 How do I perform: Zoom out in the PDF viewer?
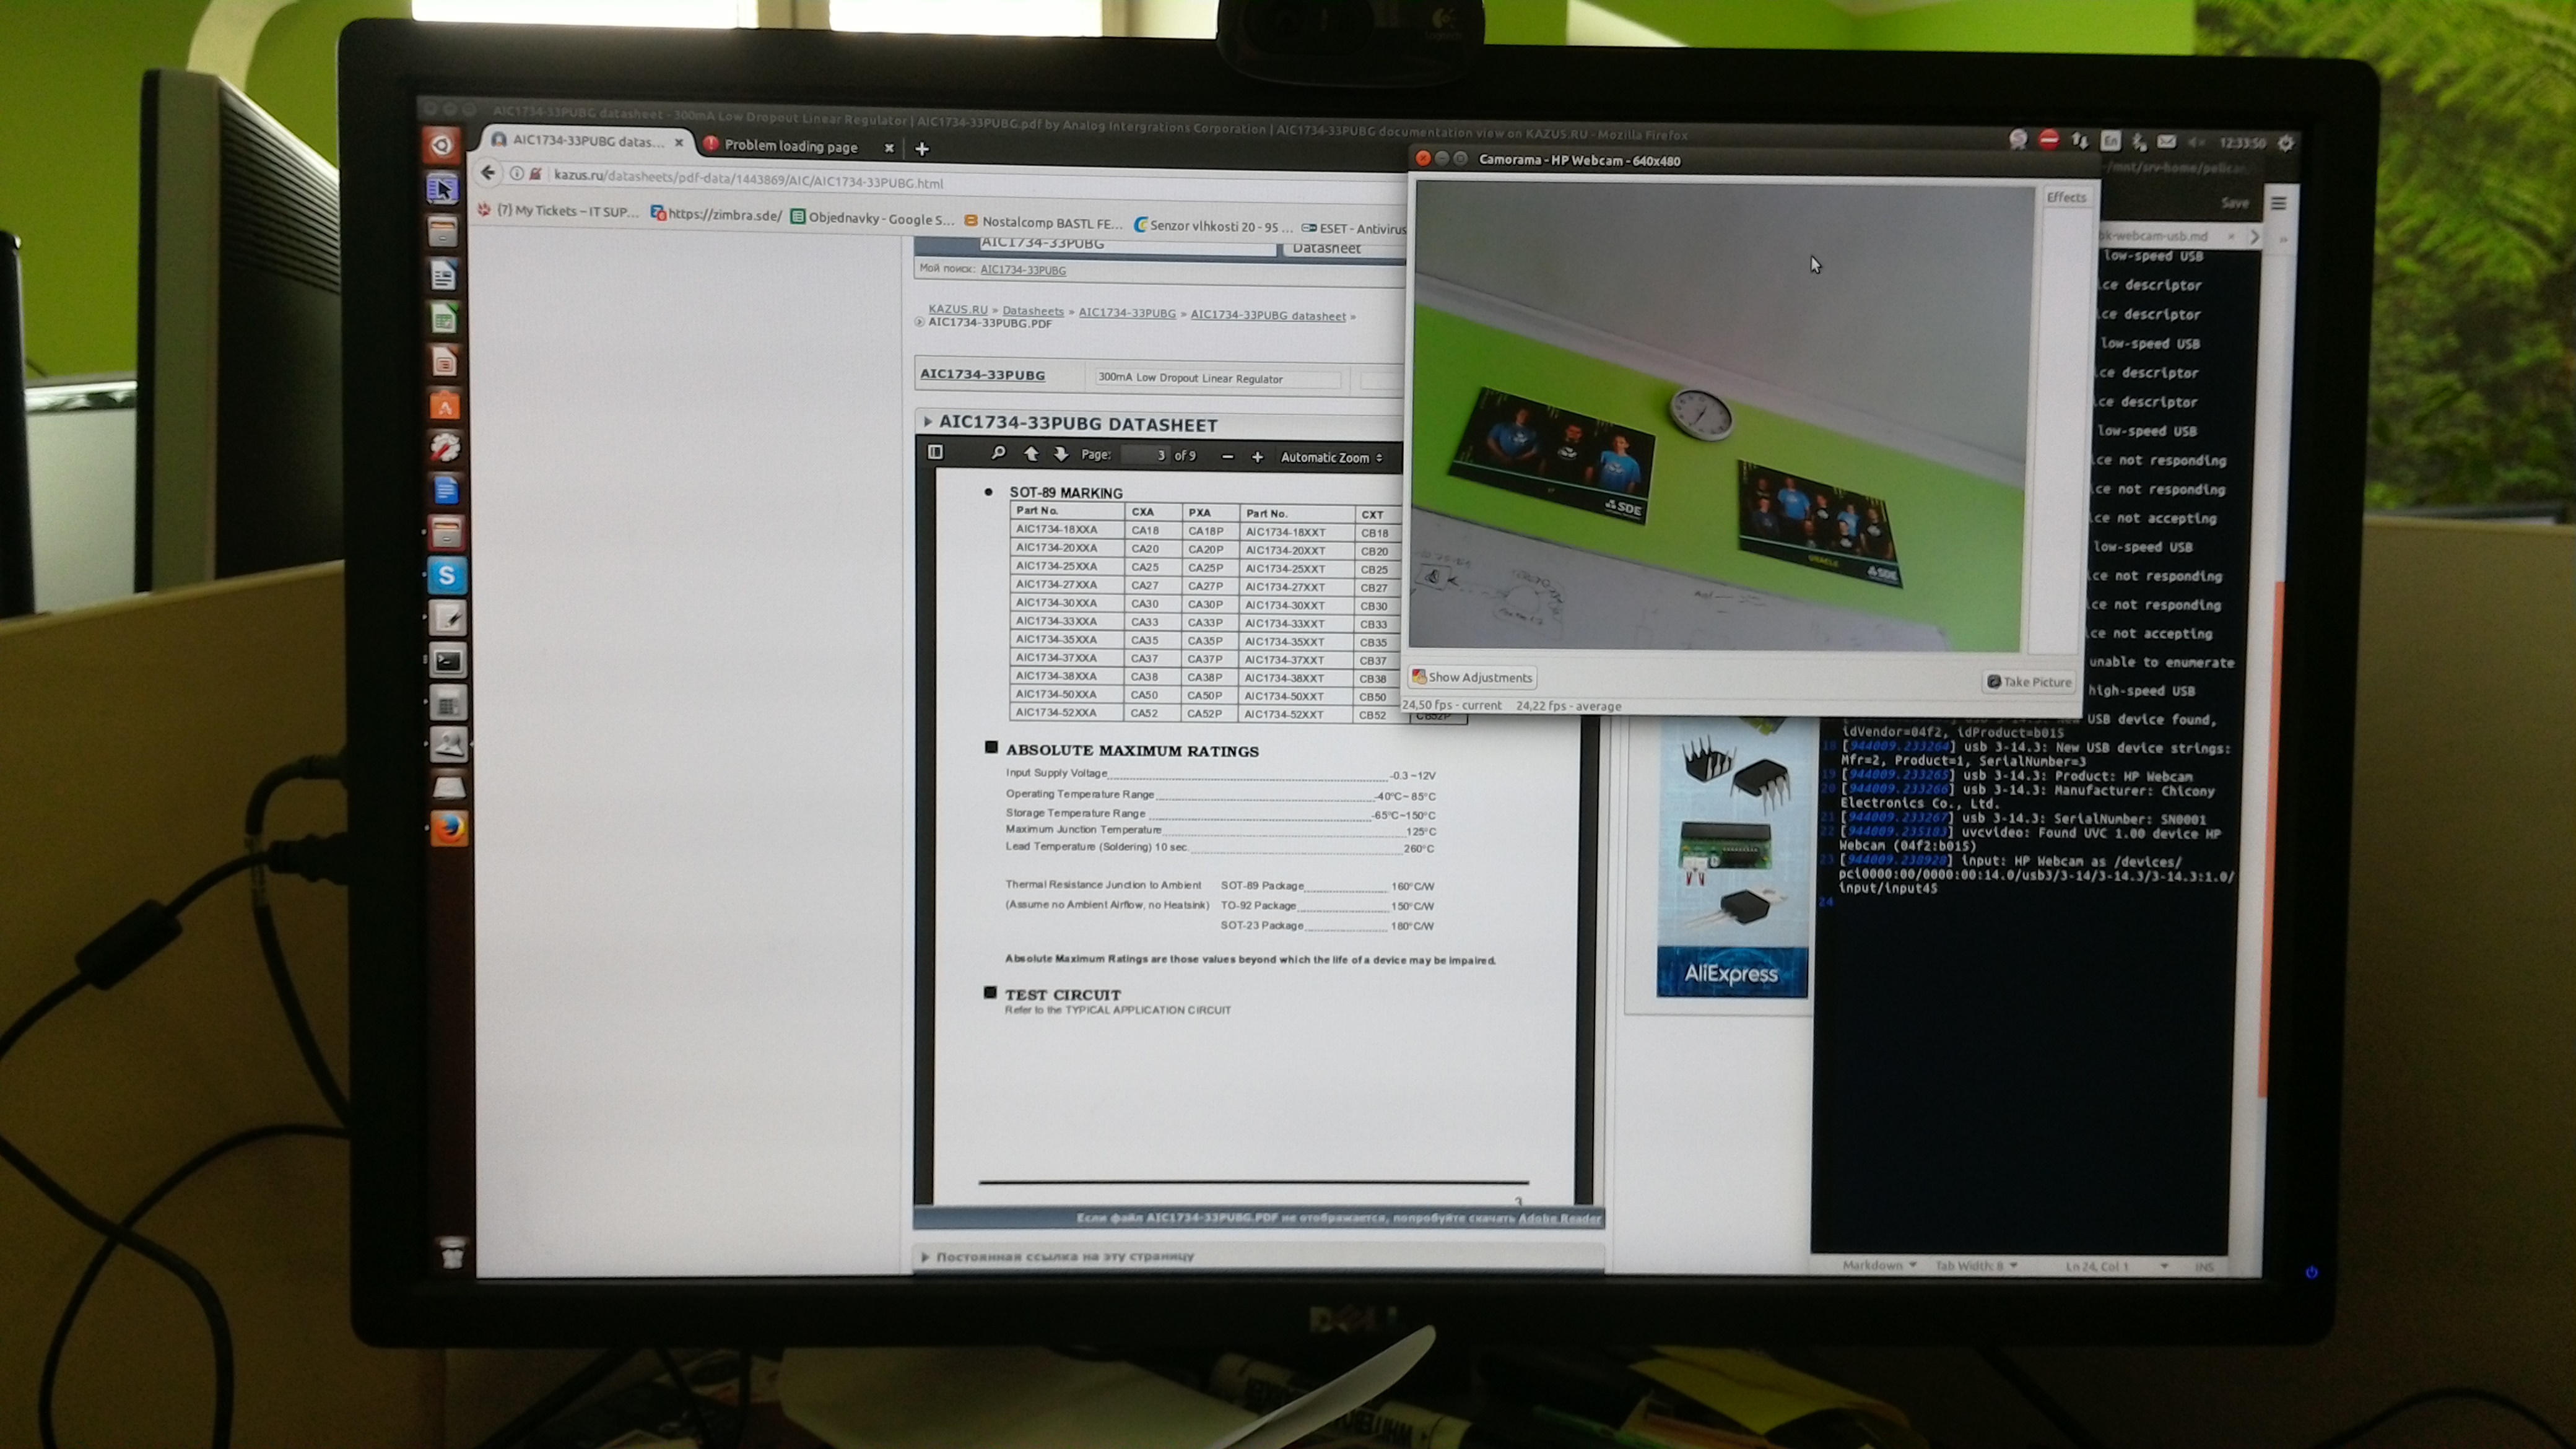[x=1227, y=457]
